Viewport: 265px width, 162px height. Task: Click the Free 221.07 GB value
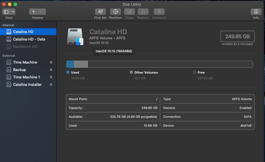pos(205,78)
